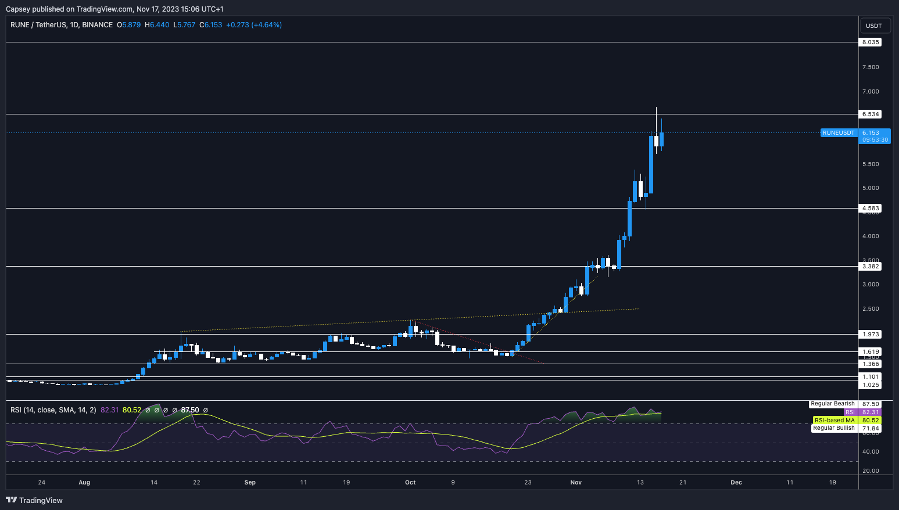Click the 09:53:30 countdown under current price
The height and width of the screenshot is (510, 899).
pyautogui.click(x=875, y=140)
